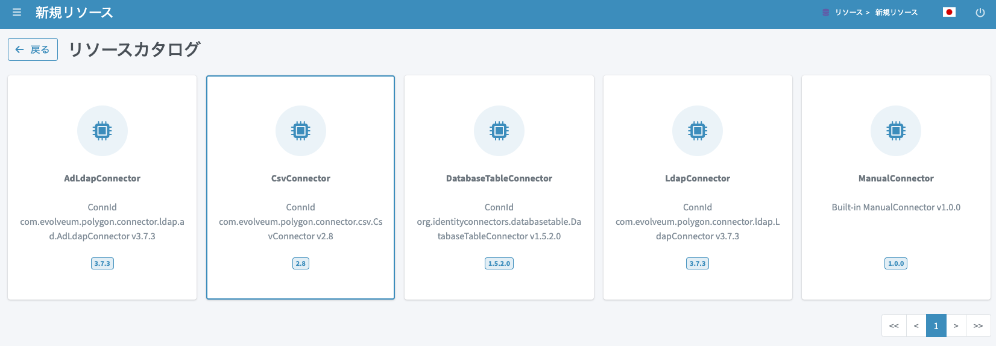Image resolution: width=996 pixels, height=346 pixels.
Task: Click the AdLdapConnector v3.7.3 description text
Action: [x=102, y=222]
